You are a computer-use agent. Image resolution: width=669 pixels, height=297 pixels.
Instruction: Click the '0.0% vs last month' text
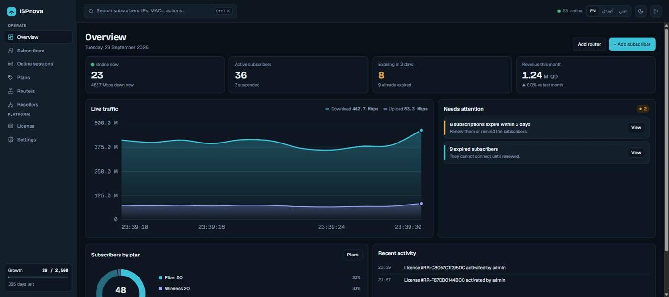coord(542,85)
